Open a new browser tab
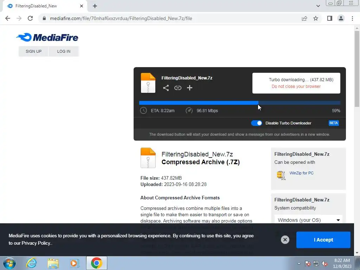360x270 pixels. pos(95,6)
